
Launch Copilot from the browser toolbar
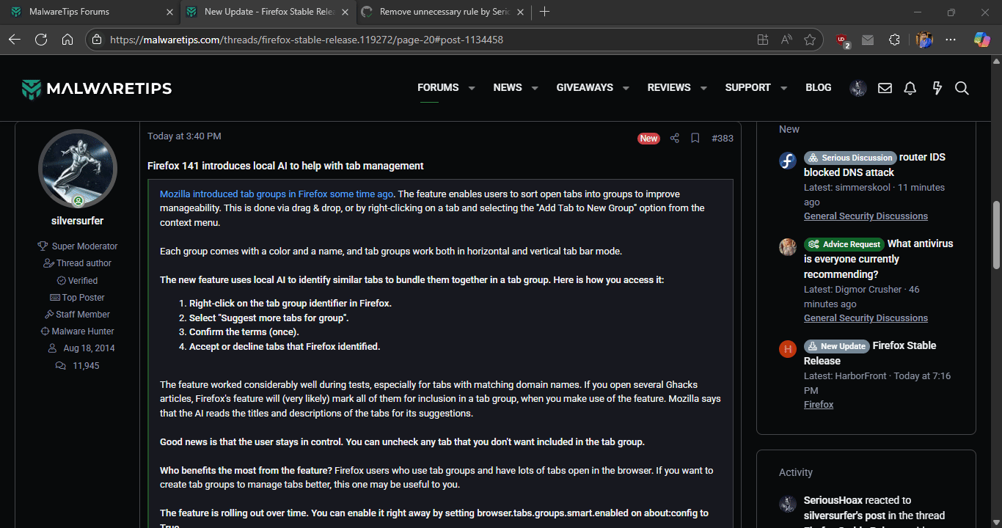point(981,40)
